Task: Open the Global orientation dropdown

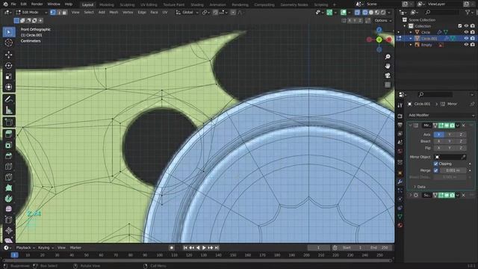Action: pos(187,12)
